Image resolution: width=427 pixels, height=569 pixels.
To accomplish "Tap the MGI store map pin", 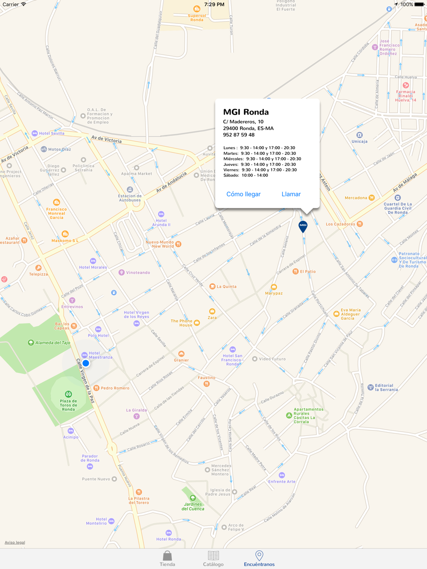I will pyautogui.click(x=303, y=226).
